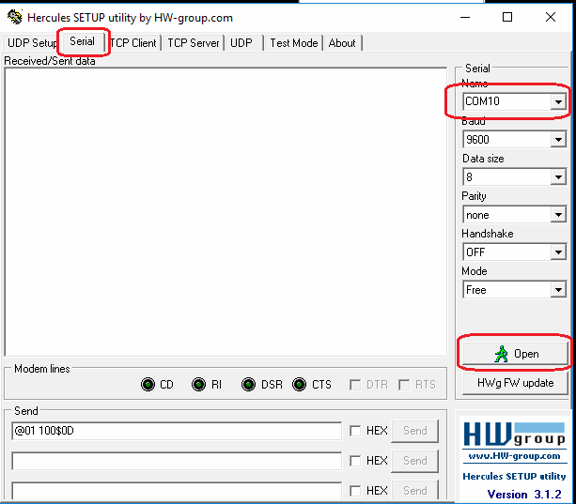The width and height of the screenshot is (576, 504).
Task: Visit the www.HW-group.com link
Action: click(513, 456)
